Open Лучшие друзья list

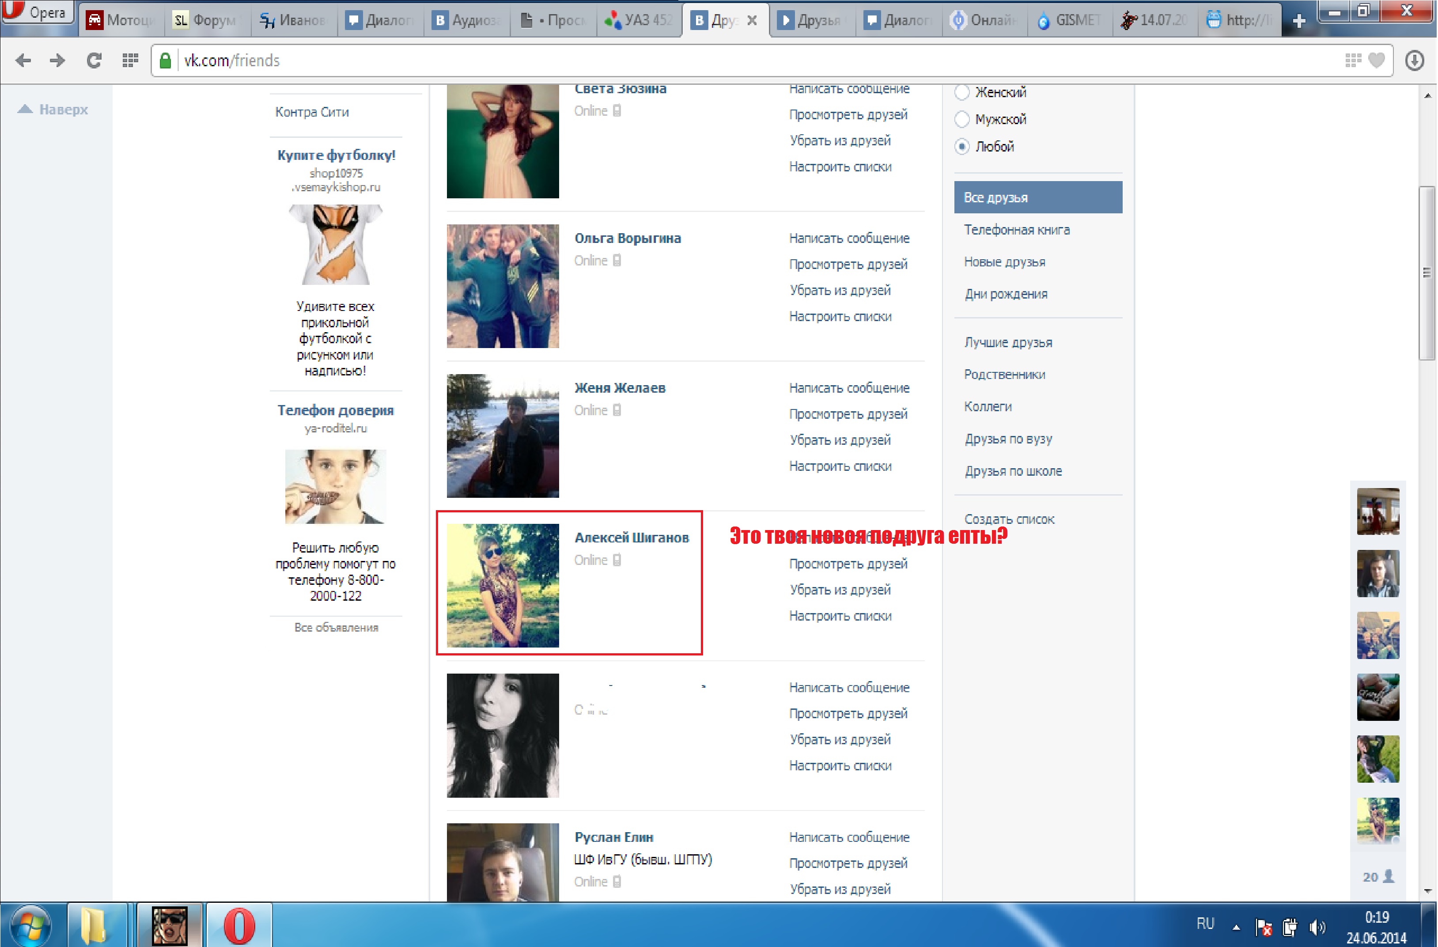1008,342
